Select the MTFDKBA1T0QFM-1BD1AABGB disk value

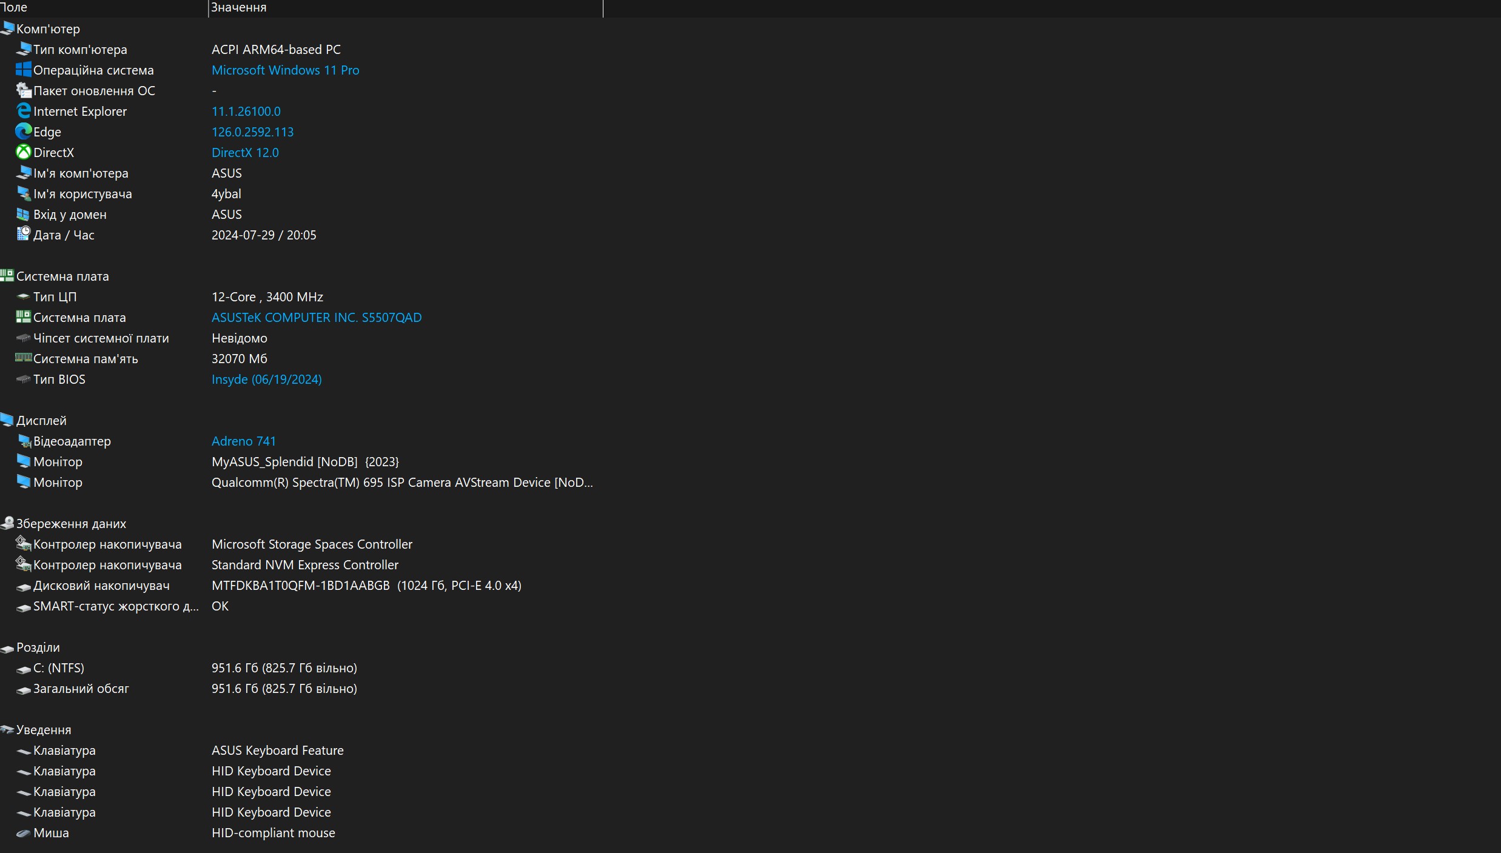(x=366, y=585)
